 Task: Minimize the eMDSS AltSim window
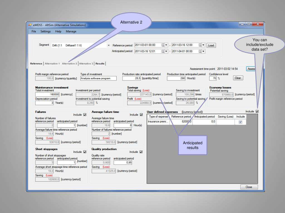242,24
